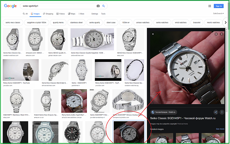Share the previewed image

(x=216, y=112)
